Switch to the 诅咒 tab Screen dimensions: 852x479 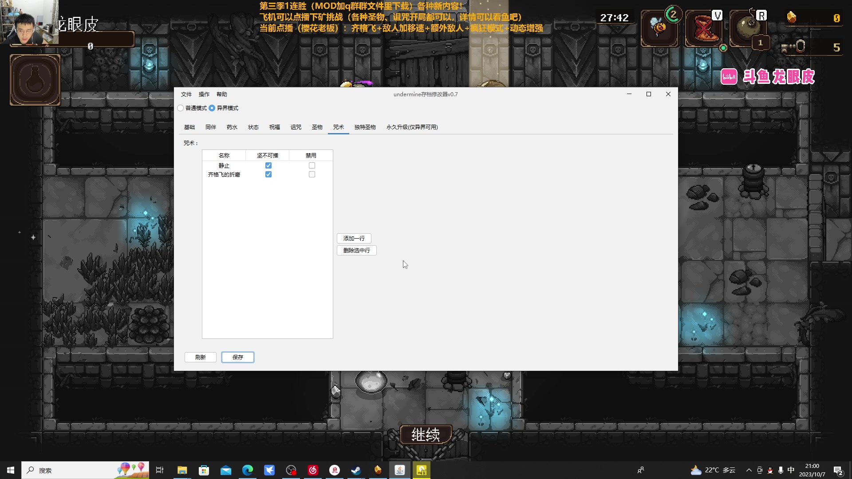pyautogui.click(x=296, y=127)
